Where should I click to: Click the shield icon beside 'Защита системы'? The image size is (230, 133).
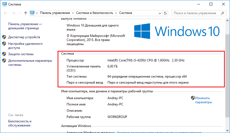pos(4,54)
